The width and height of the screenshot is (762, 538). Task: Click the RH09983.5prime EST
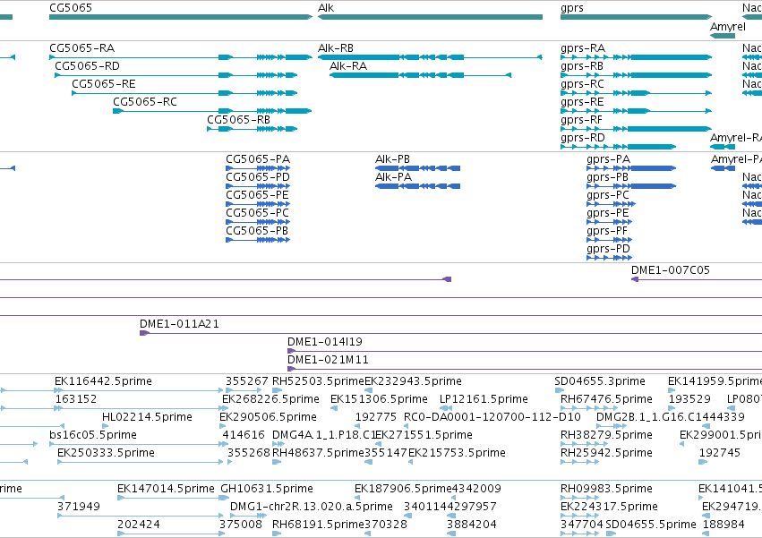[x=579, y=498]
